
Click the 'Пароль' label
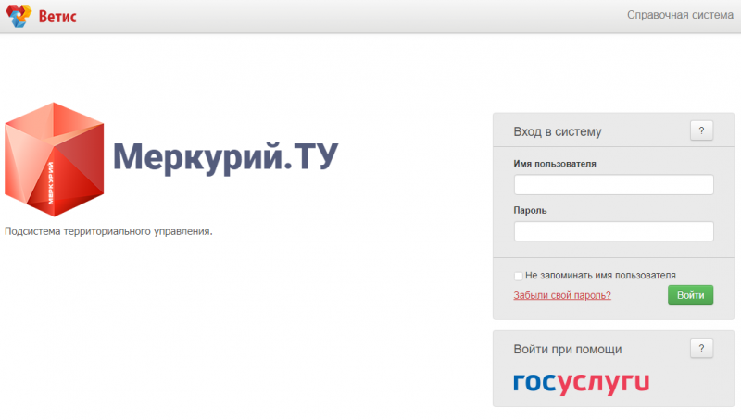click(530, 211)
